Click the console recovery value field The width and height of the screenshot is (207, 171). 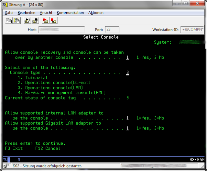click(x=128, y=58)
